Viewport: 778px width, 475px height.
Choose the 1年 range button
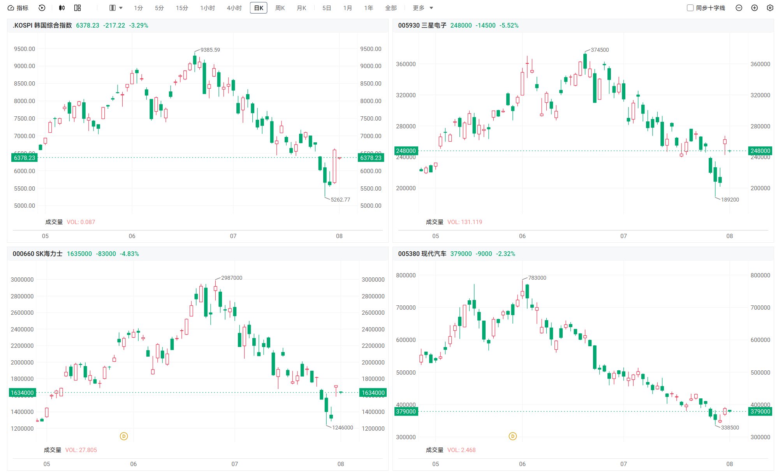tap(368, 8)
